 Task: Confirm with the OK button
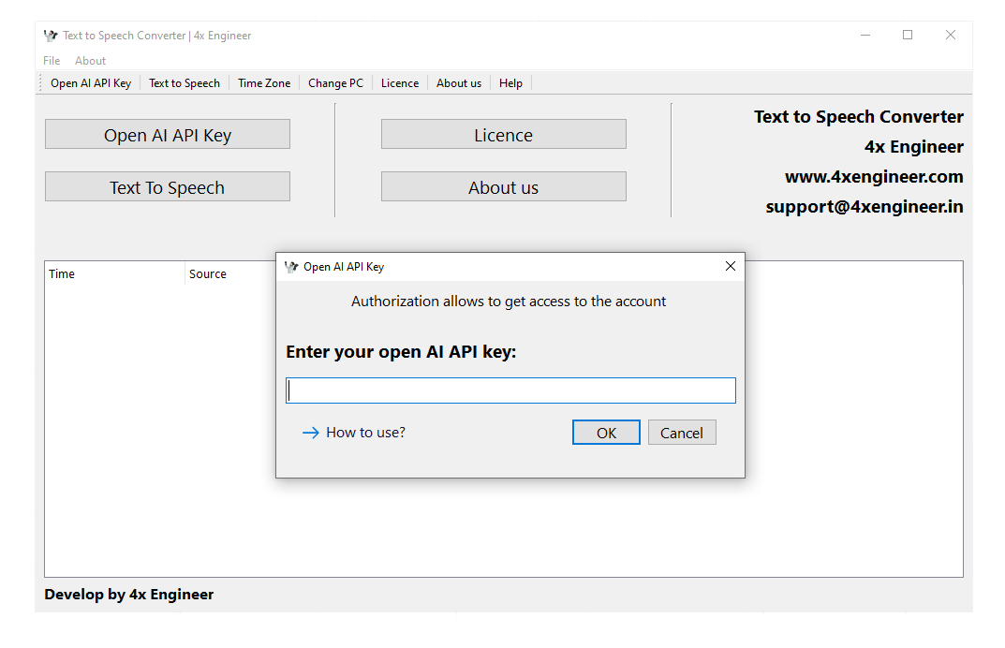[606, 433]
